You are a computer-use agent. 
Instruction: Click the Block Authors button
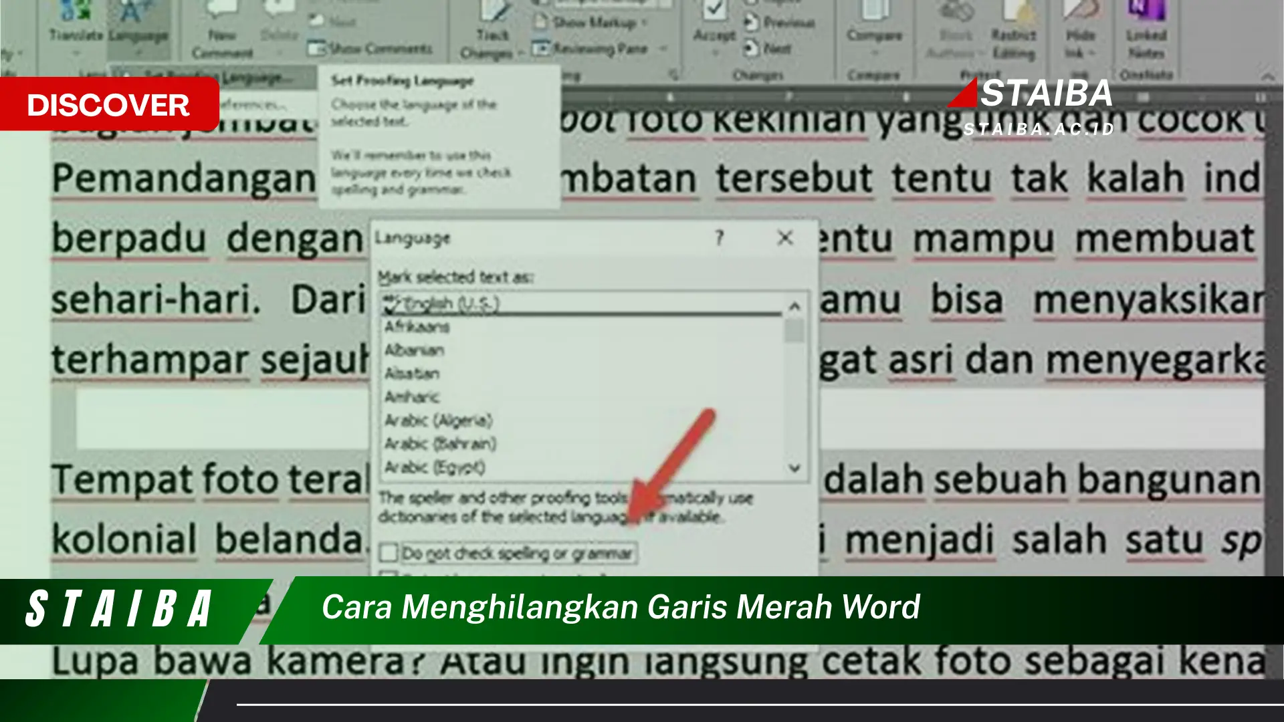pos(955,30)
